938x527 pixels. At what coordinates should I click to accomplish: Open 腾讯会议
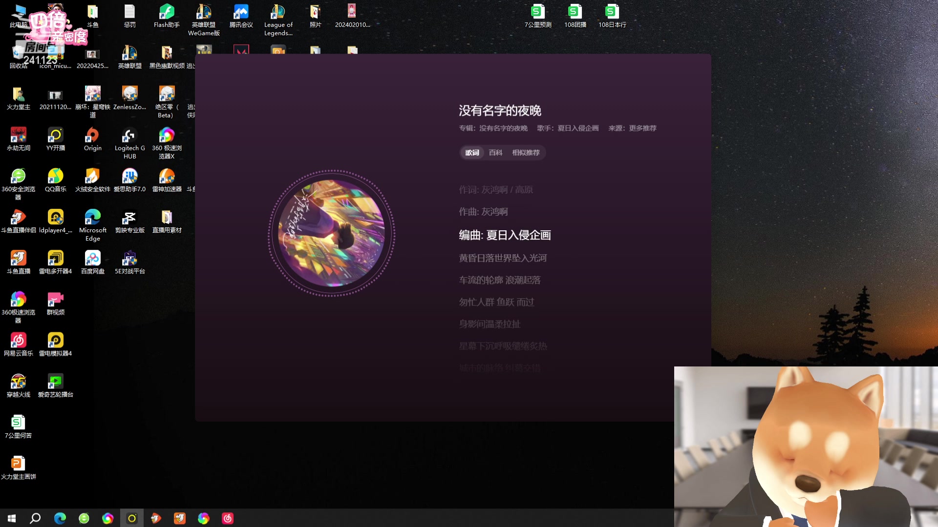pyautogui.click(x=241, y=12)
